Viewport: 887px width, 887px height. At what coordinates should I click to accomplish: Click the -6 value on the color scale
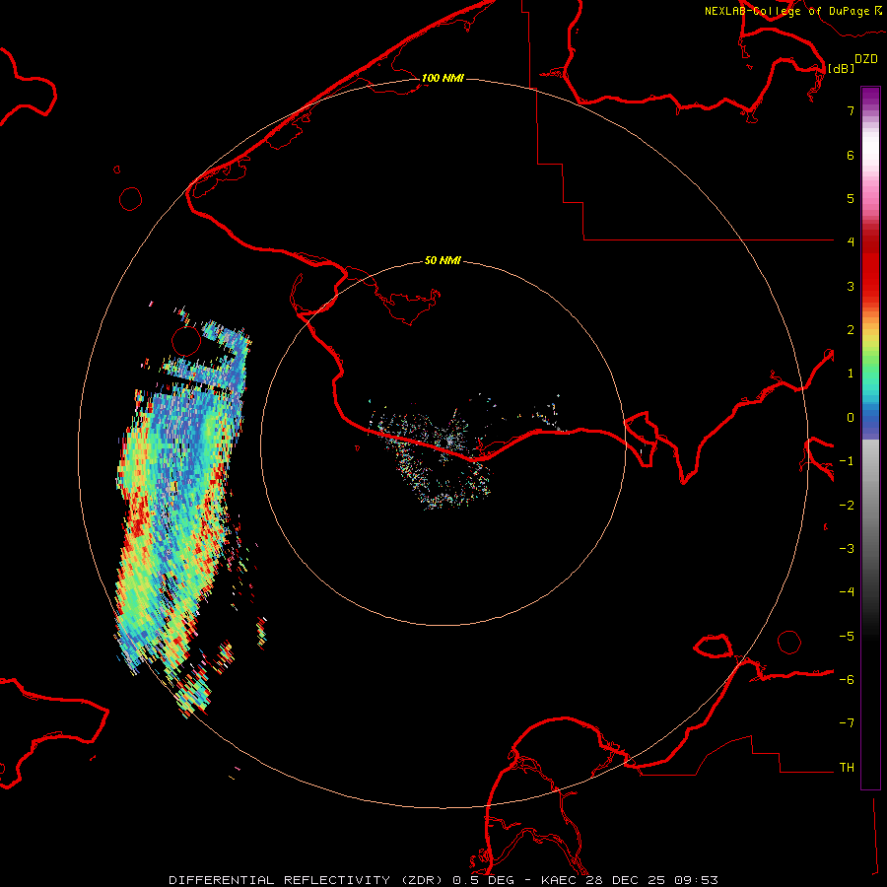[847, 680]
